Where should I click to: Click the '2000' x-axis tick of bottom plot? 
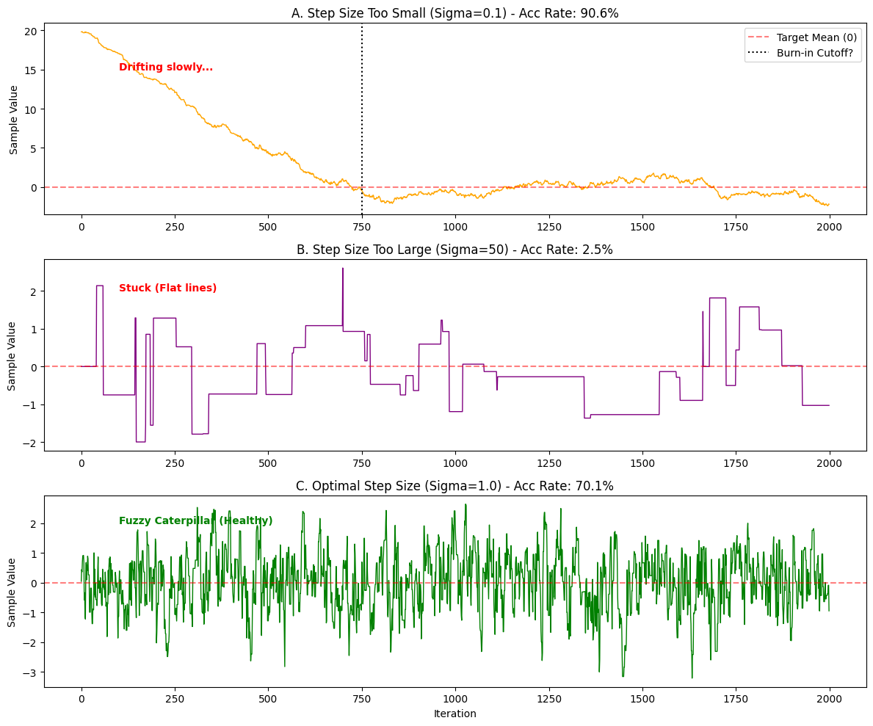click(x=829, y=699)
